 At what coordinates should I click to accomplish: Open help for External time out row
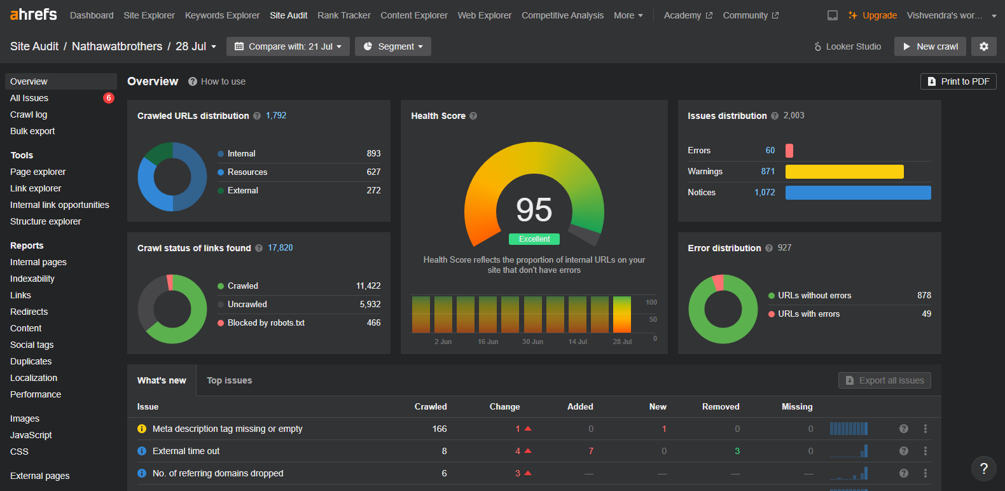pos(904,451)
